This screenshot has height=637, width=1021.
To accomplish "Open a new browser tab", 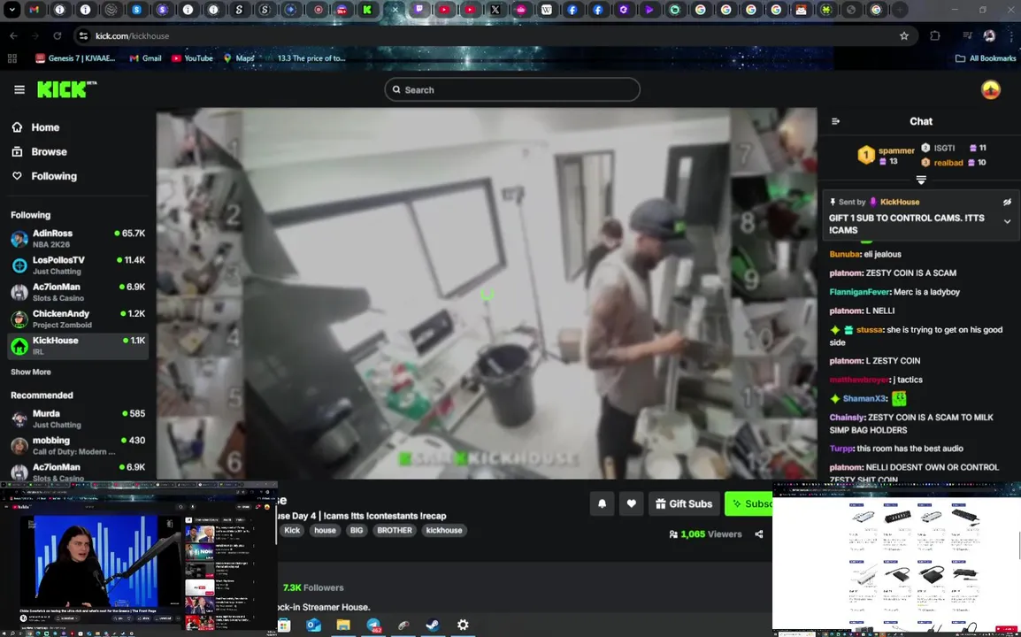I will 899,10.
